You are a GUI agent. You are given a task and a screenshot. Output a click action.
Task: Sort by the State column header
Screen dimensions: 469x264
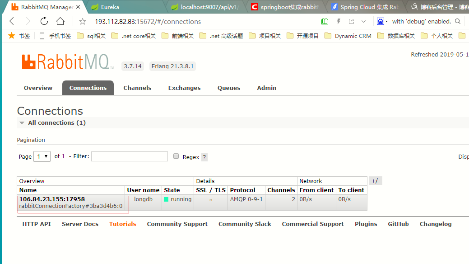(x=172, y=190)
